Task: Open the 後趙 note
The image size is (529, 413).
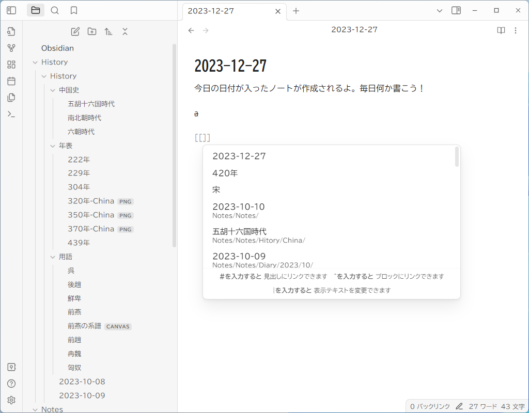Action: tap(74, 284)
